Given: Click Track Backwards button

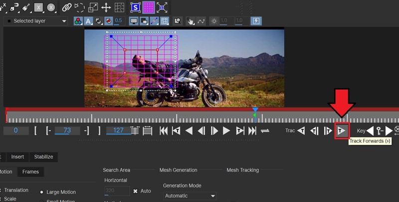Looking at the screenshot, I should tap(301, 131).
